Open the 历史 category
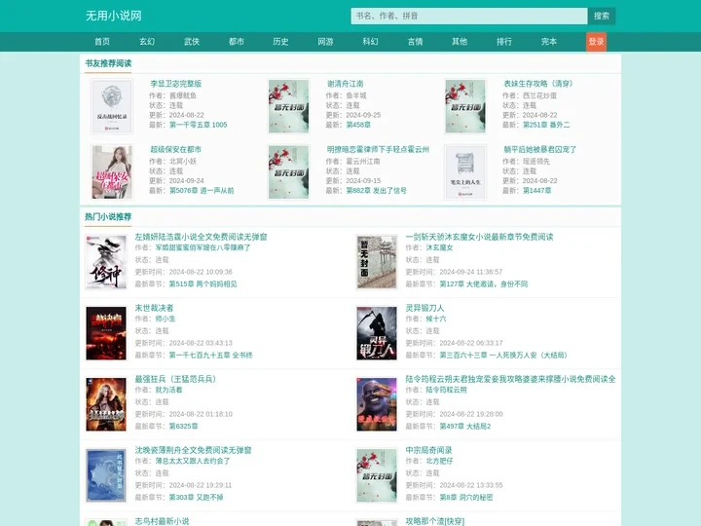Screen dimensions: 701x526 click(x=280, y=42)
